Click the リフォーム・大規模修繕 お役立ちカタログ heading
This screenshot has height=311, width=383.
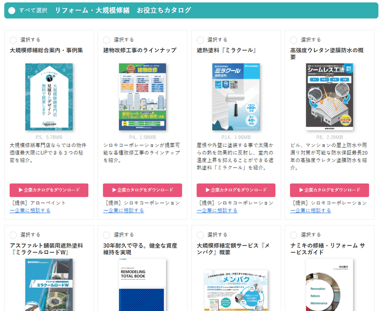(123, 10)
